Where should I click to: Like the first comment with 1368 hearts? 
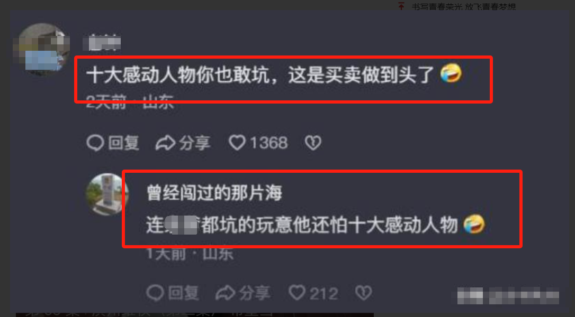[237, 143]
